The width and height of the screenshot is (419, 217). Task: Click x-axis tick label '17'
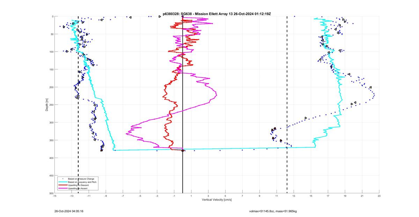[x=328, y=196]
